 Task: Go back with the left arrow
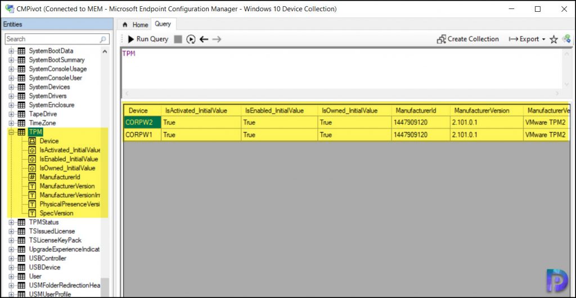(x=204, y=39)
